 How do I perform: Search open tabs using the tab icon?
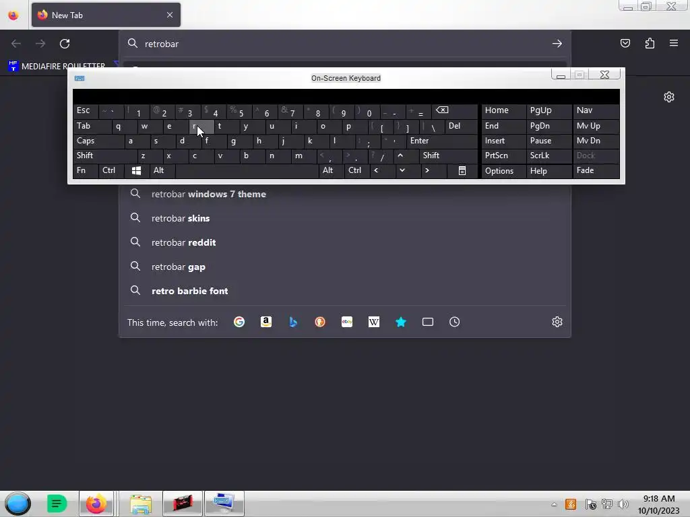tap(428, 322)
